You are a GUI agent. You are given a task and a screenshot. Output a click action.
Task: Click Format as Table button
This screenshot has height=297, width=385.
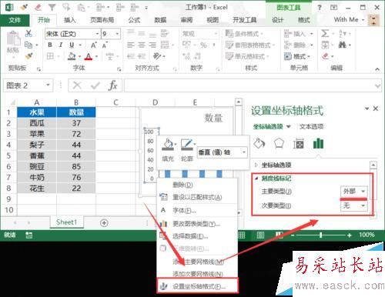pyautogui.click(x=249, y=45)
